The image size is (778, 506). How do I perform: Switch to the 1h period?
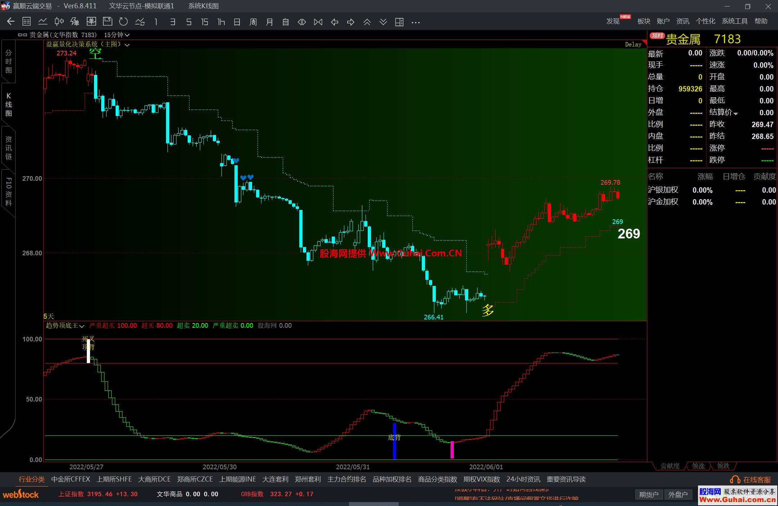[x=221, y=22]
